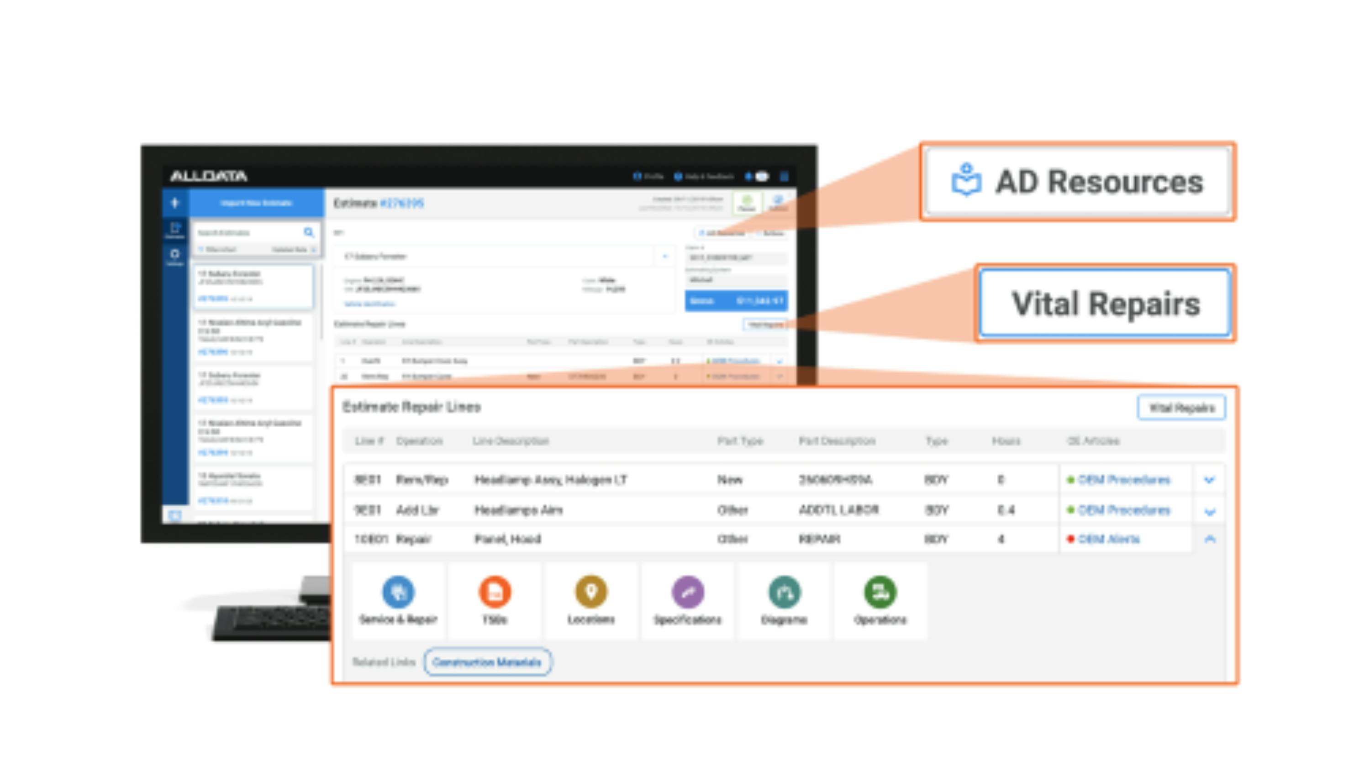Screen dimensions: 1370x776
Task: Open the TSBs icon
Action: [x=494, y=592]
